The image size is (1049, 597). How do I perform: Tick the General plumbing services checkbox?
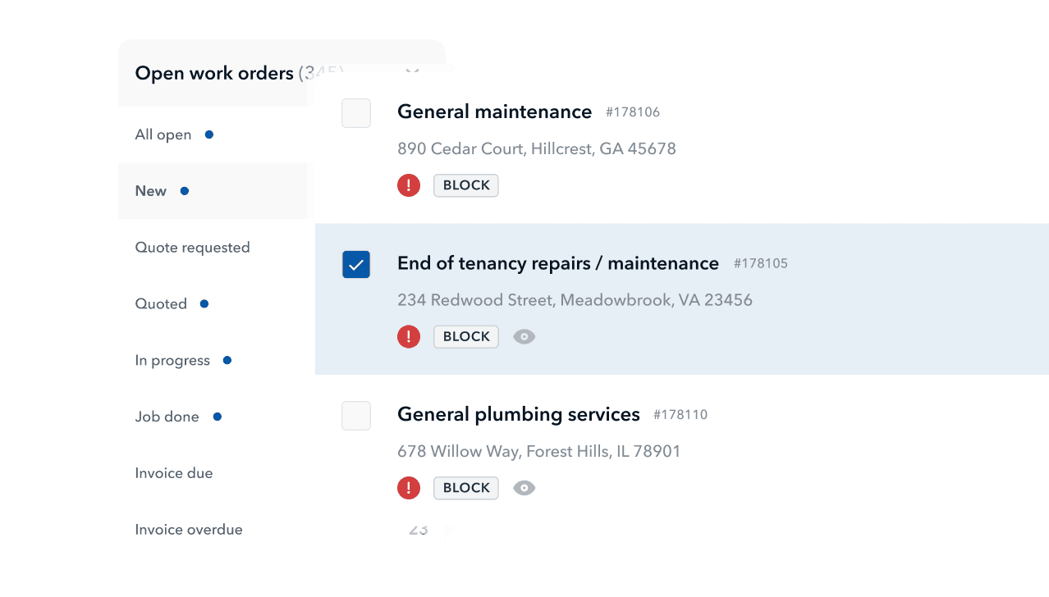click(356, 416)
